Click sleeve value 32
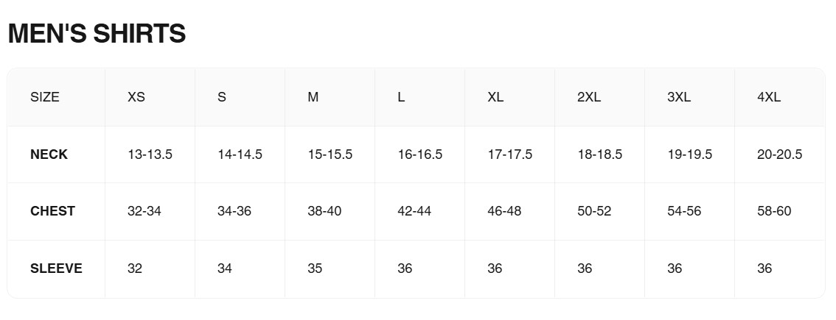The width and height of the screenshot is (836, 320). 135,269
